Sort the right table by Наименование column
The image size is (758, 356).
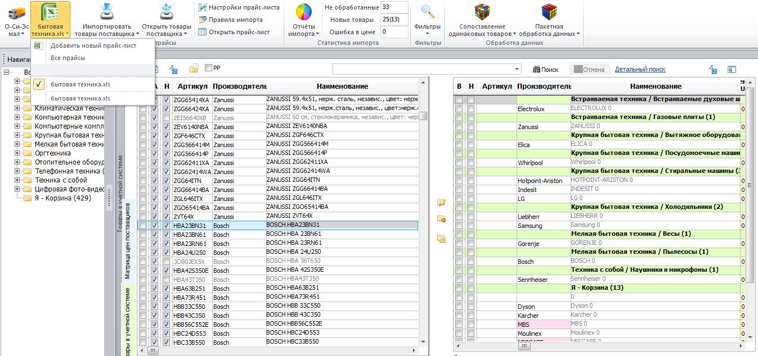click(x=656, y=86)
